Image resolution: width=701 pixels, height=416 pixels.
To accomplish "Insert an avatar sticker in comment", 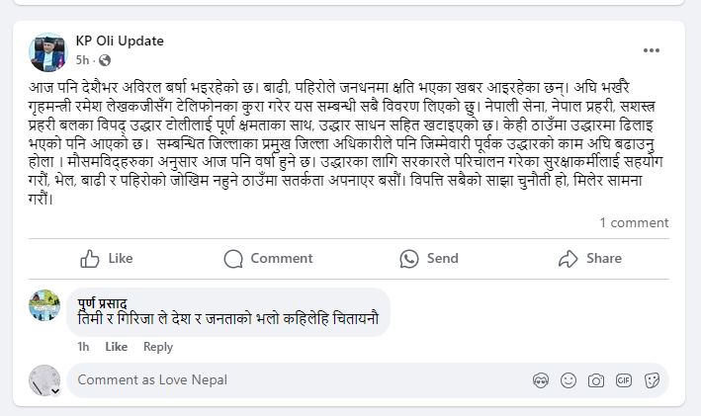I will pos(540,380).
